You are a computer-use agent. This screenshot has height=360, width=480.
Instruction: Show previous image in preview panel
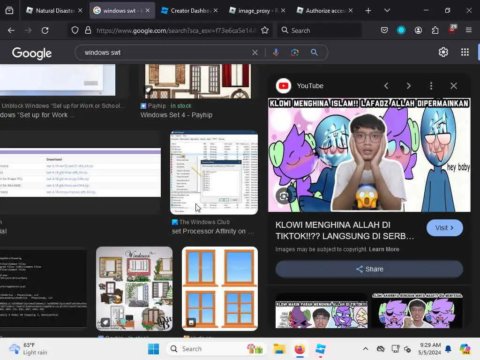click(x=386, y=86)
